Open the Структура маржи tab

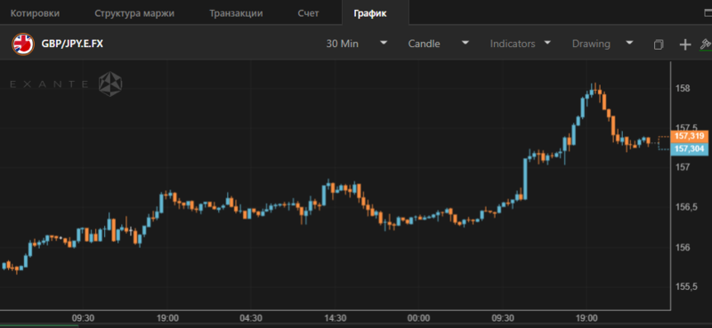(x=134, y=13)
